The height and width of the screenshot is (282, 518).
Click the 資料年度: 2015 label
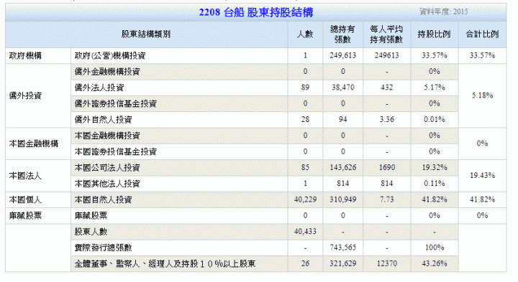pos(444,12)
